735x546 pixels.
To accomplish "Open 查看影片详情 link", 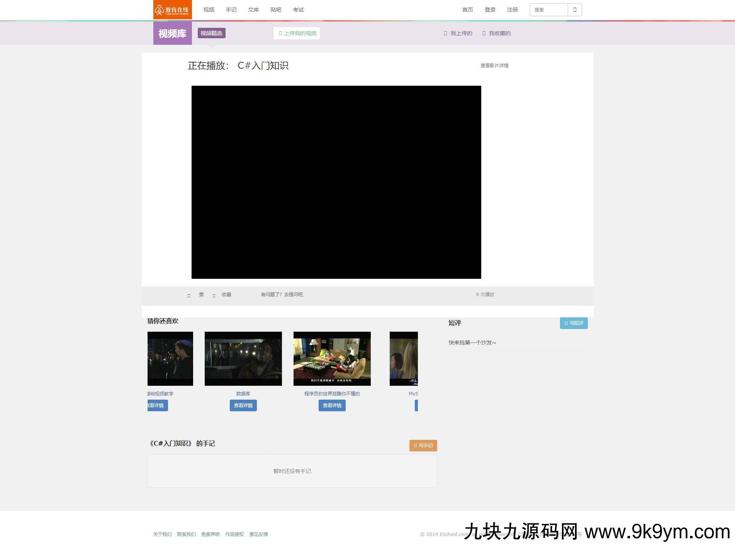I will tap(494, 66).
